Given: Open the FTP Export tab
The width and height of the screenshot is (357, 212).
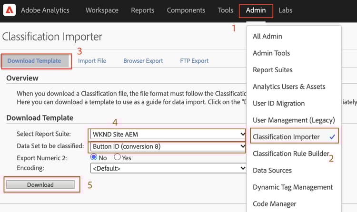Looking at the screenshot, I should pos(194,61).
